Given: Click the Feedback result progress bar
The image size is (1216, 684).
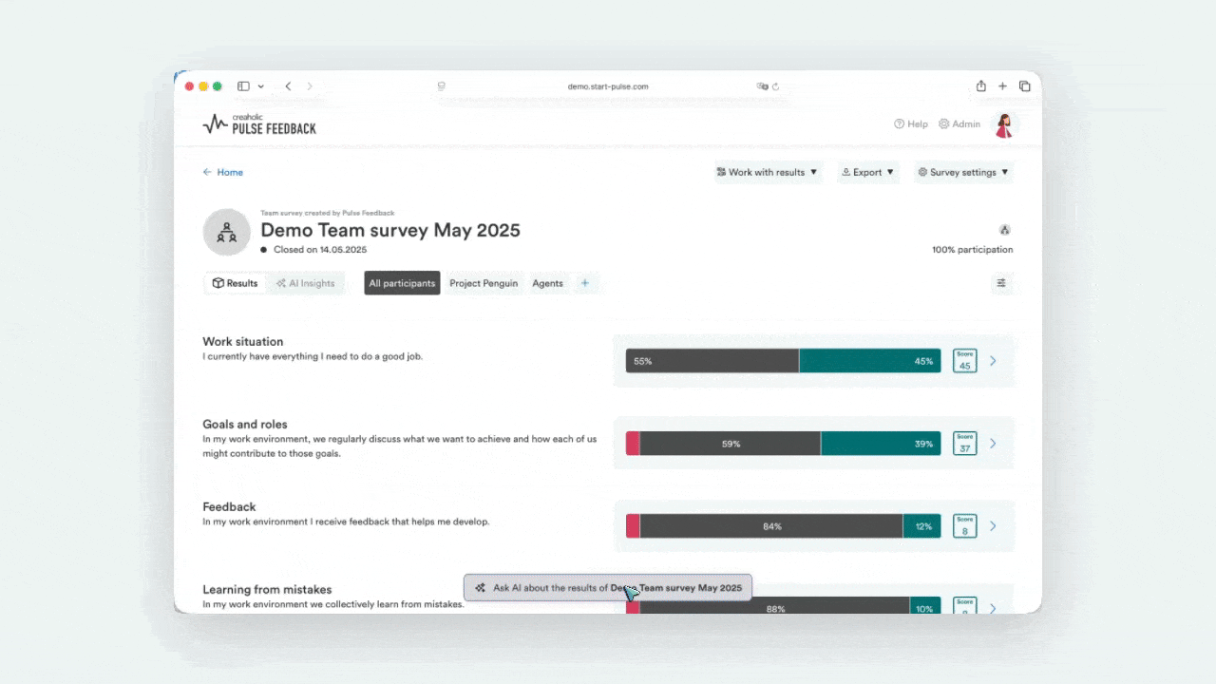Looking at the screenshot, I should (x=783, y=526).
